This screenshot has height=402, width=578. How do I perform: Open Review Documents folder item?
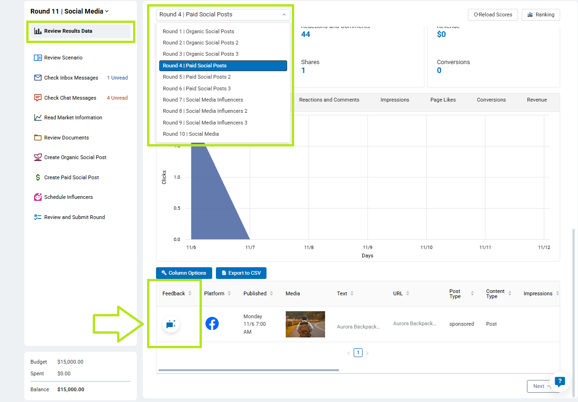pos(66,138)
